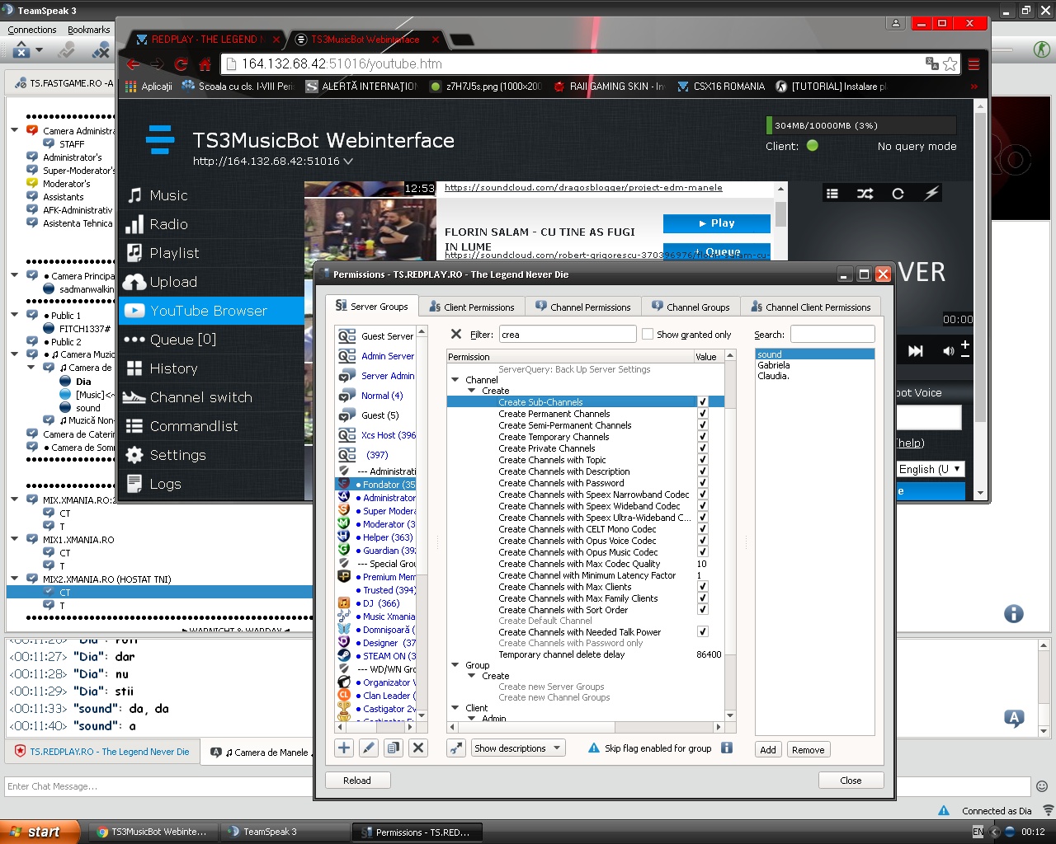Image resolution: width=1056 pixels, height=844 pixels.
Task: Collapse the Group permission tree node
Action: (x=455, y=665)
